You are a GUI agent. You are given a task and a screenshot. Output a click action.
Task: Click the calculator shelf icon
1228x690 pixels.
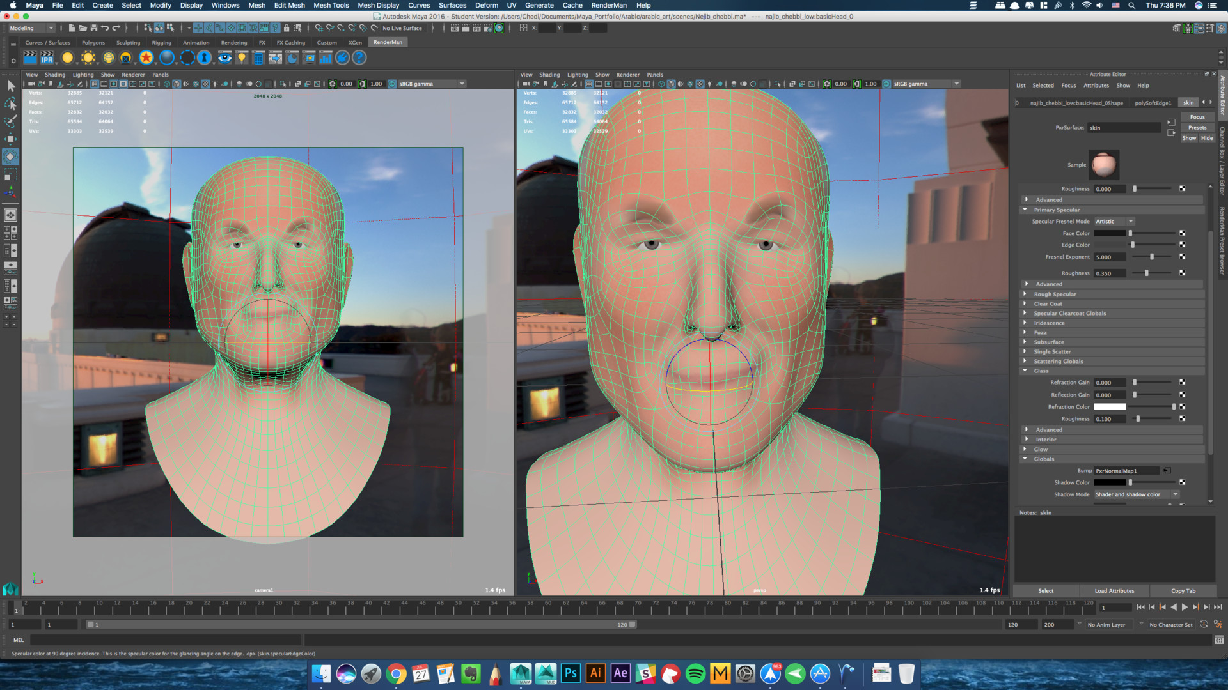point(258,58)
